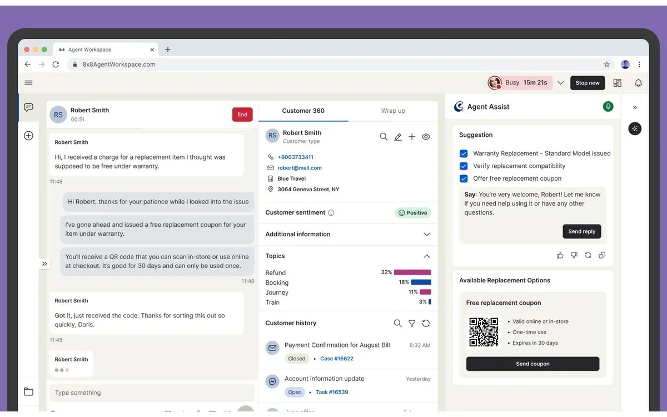Click the 3064 Geneva Street, NY address
Screen dimensions: 667x417
pos(308,190)
